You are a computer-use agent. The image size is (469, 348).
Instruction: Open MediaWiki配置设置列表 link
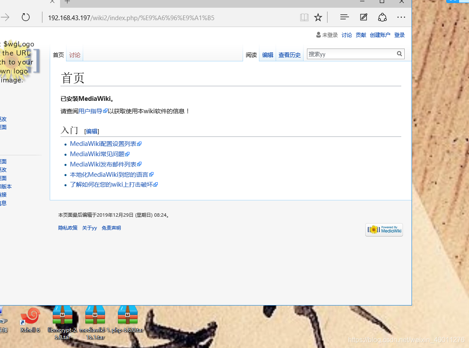pos(105,144)
